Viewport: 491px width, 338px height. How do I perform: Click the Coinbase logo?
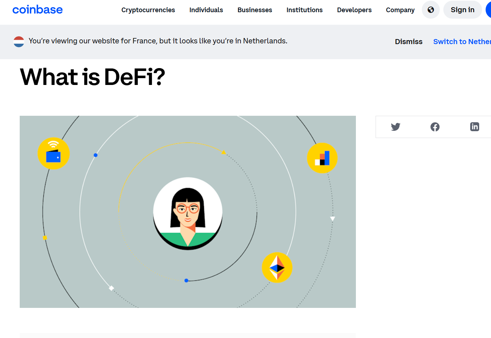[x=37, y=10]
